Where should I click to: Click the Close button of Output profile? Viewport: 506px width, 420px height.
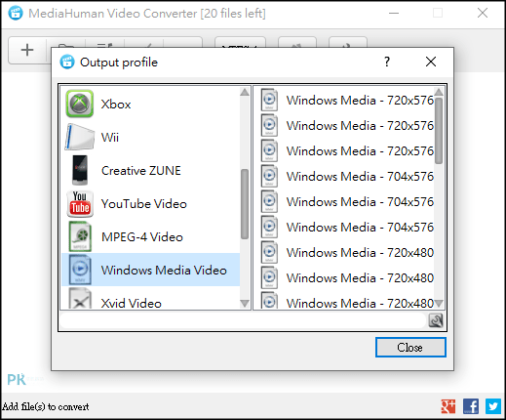pos(410,348)
